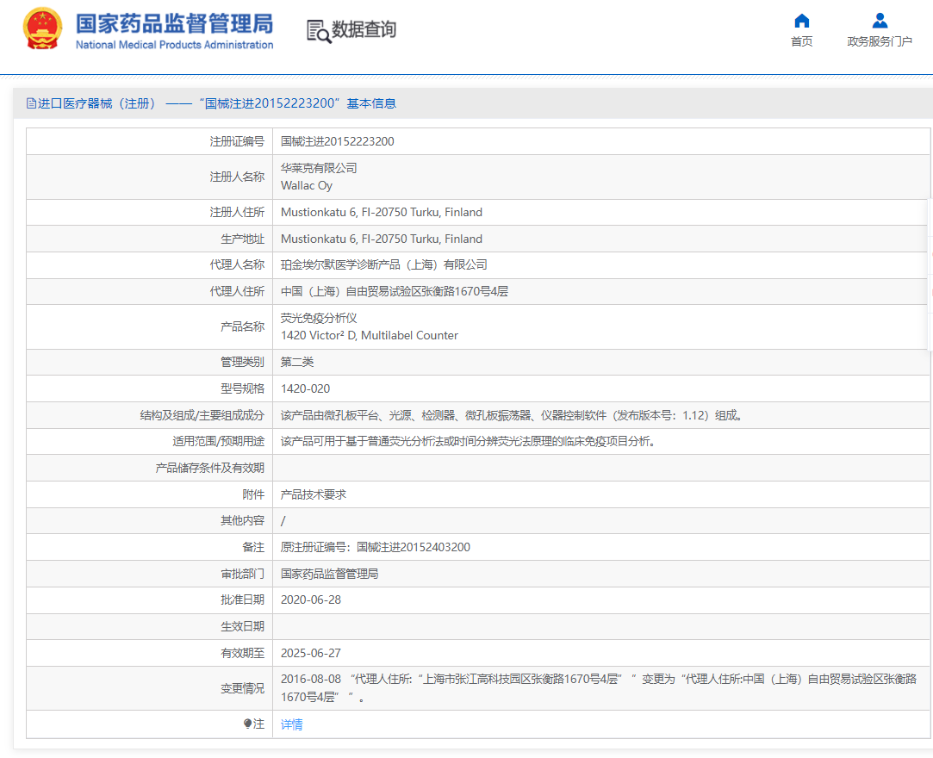Click the 审批部门 row label

coord(242,574)
